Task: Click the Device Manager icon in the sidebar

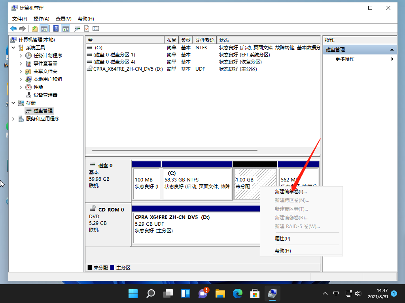Action: pyautogui.click(x=28, y=95)
